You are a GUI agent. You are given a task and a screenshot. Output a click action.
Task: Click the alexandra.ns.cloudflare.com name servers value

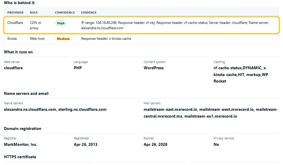55,109
